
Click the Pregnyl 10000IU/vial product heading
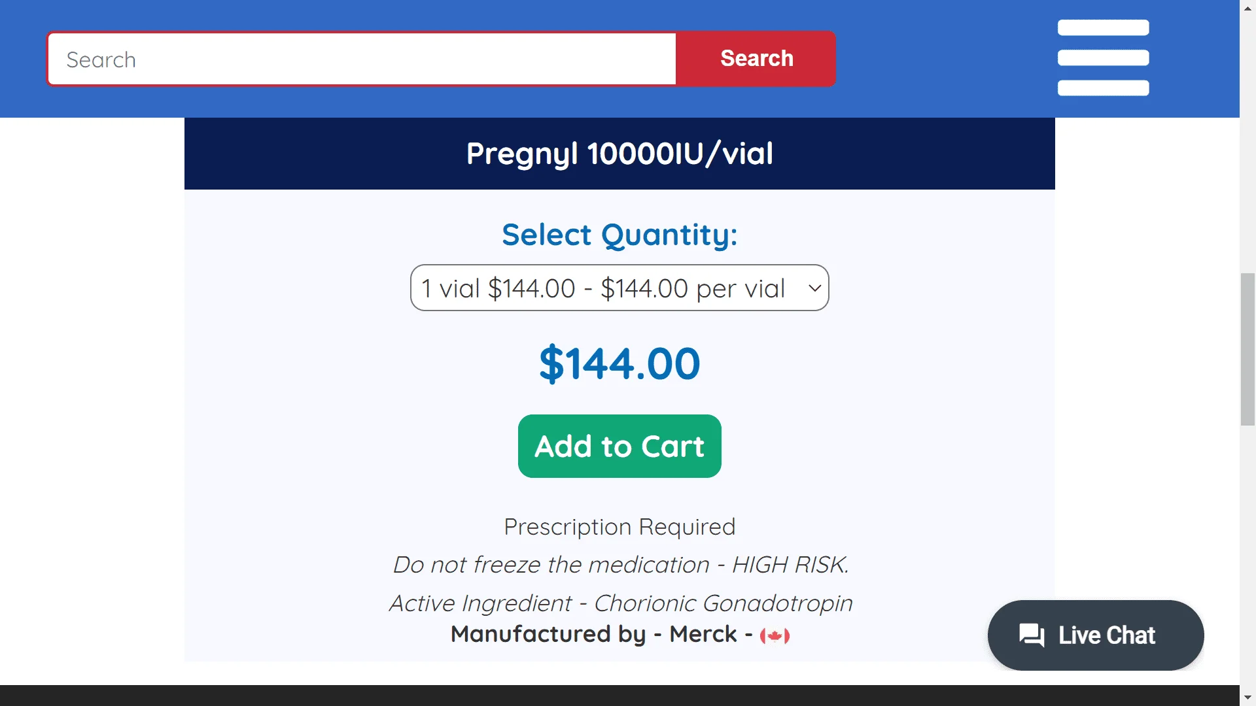point(619,154)
